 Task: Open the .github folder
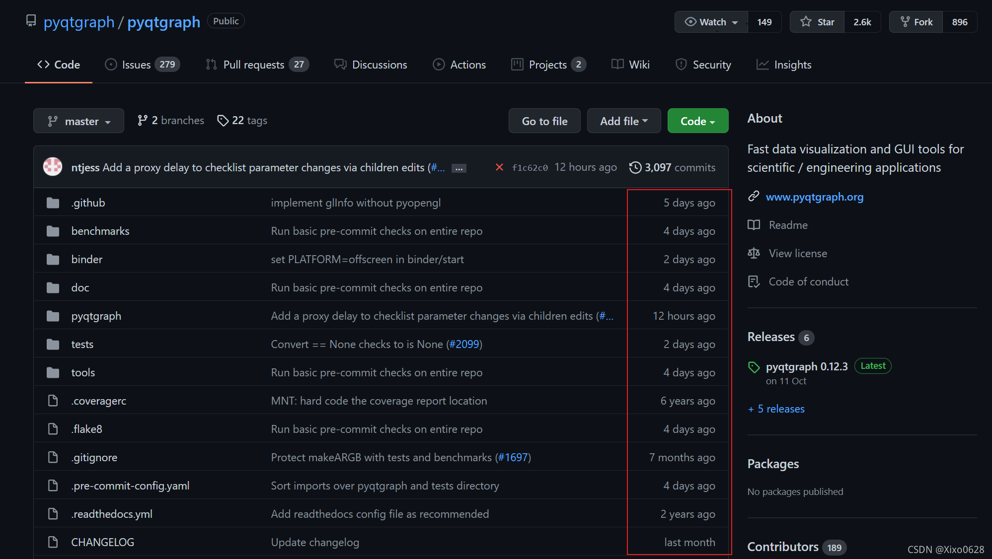[x=88, y=203]
